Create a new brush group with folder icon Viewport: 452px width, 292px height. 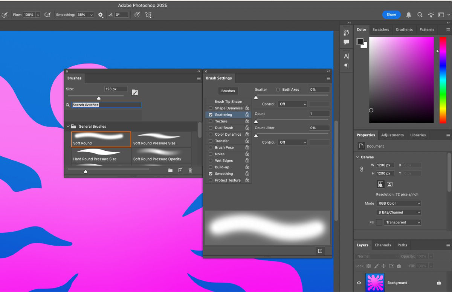(170, 170)
